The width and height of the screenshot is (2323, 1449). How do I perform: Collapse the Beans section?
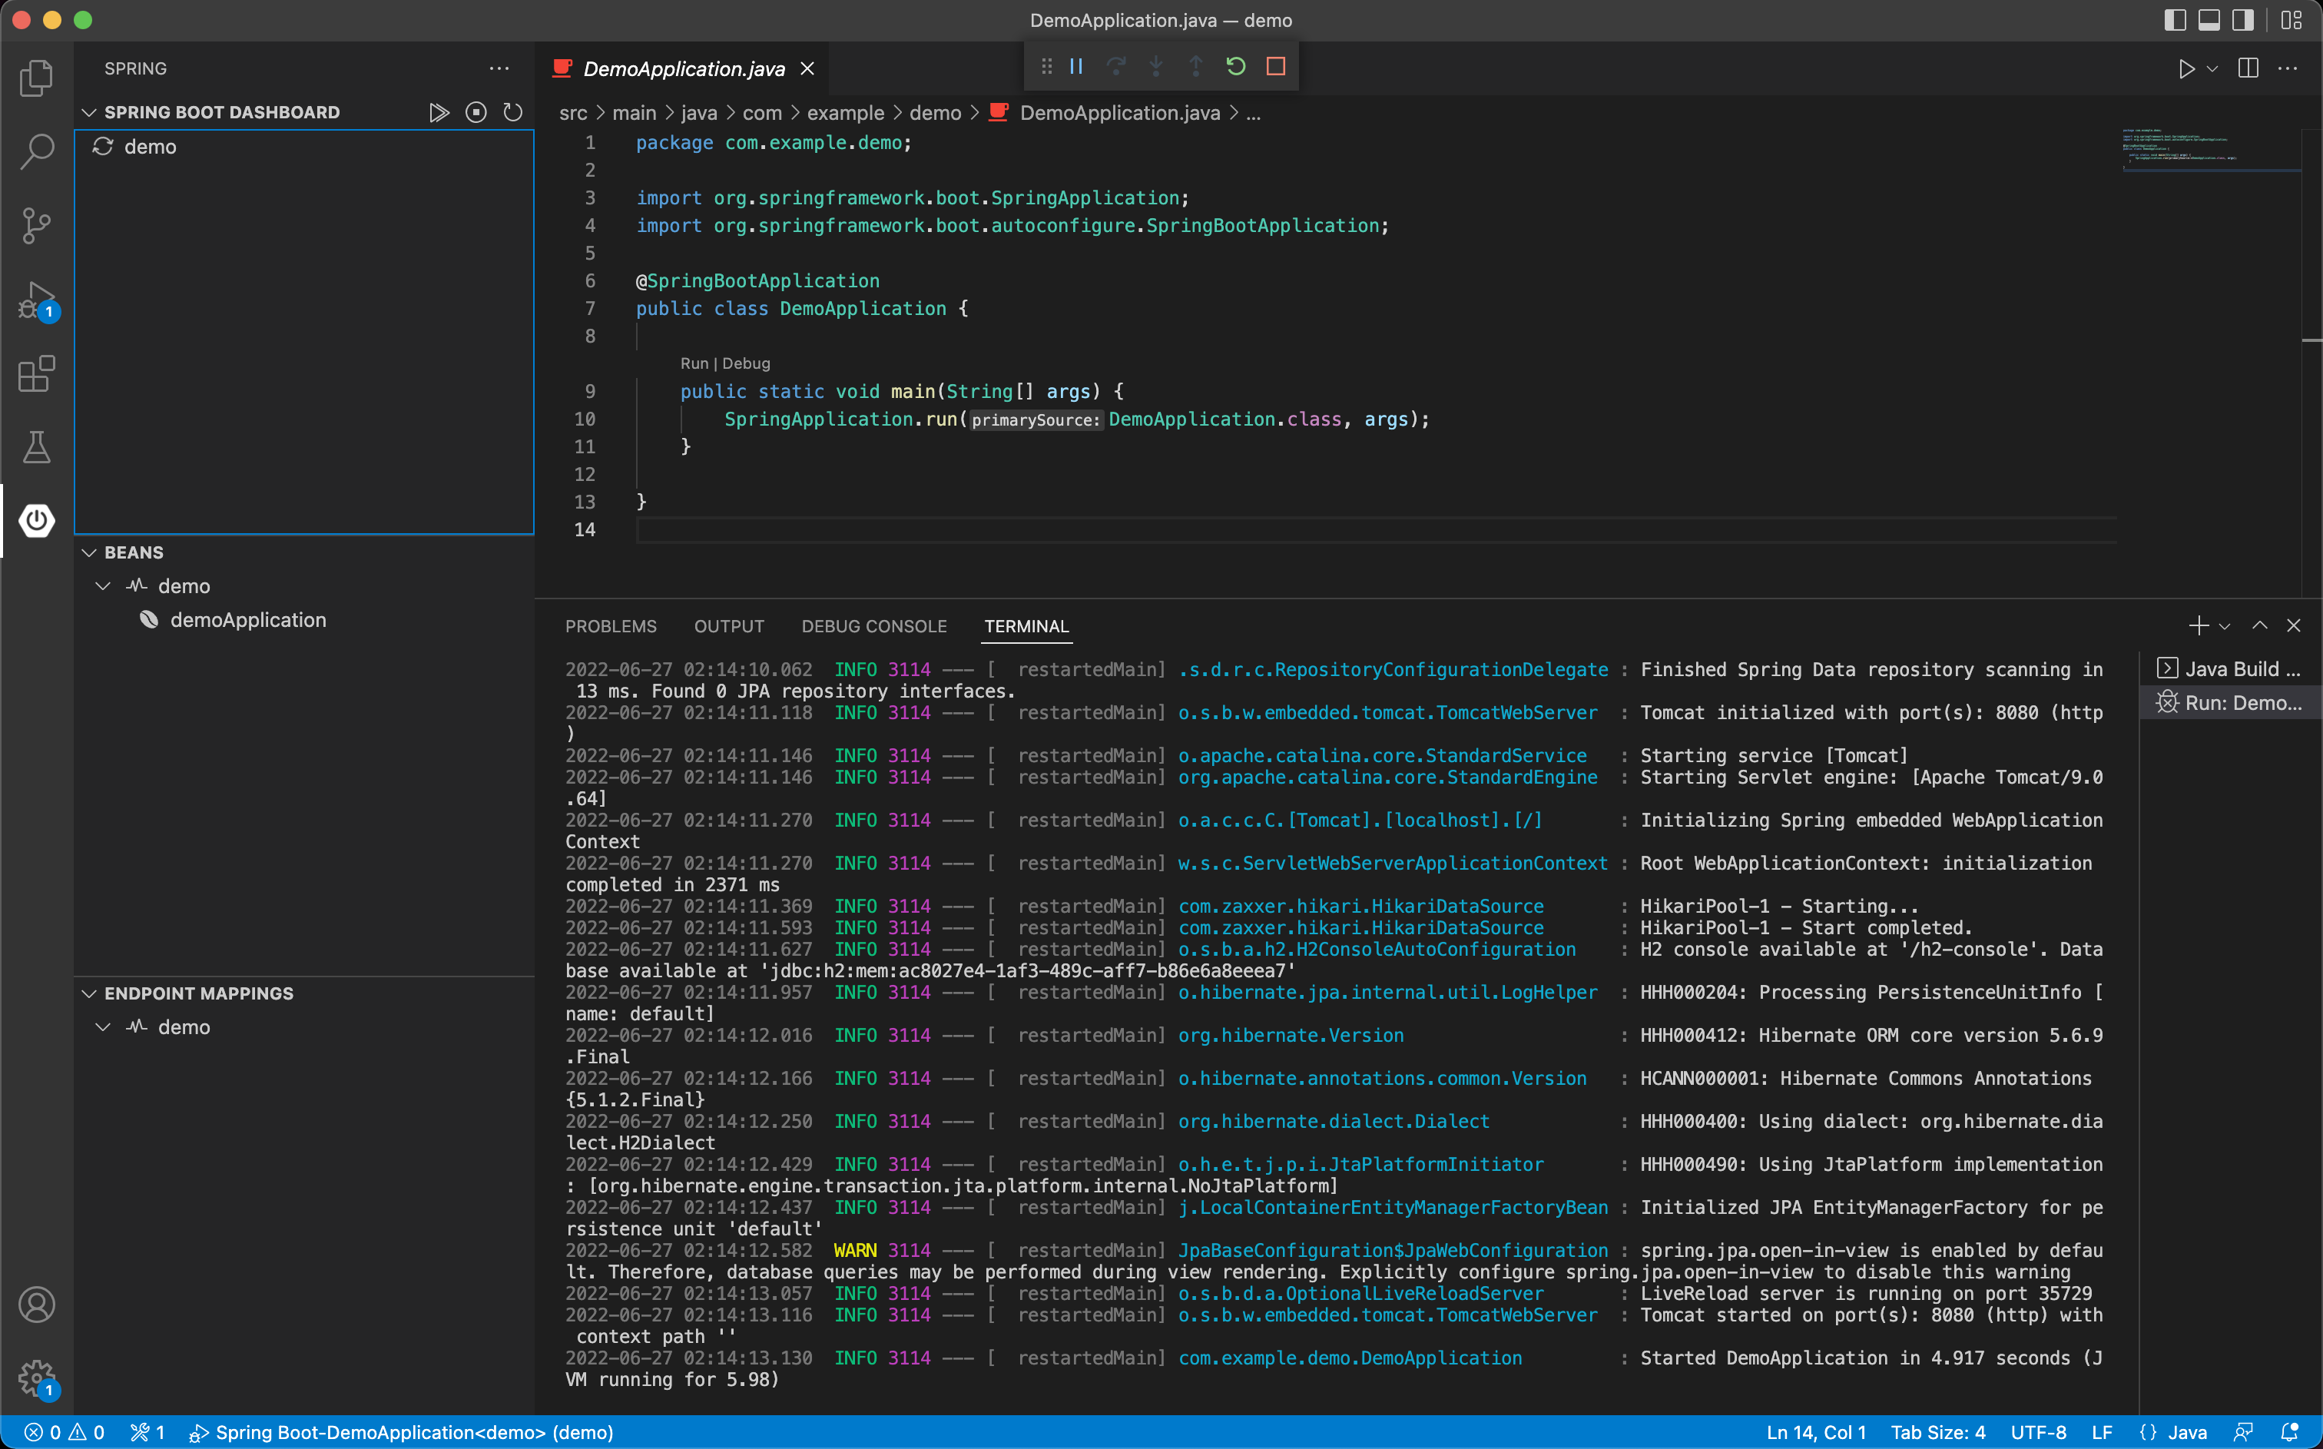click(89, 553)
